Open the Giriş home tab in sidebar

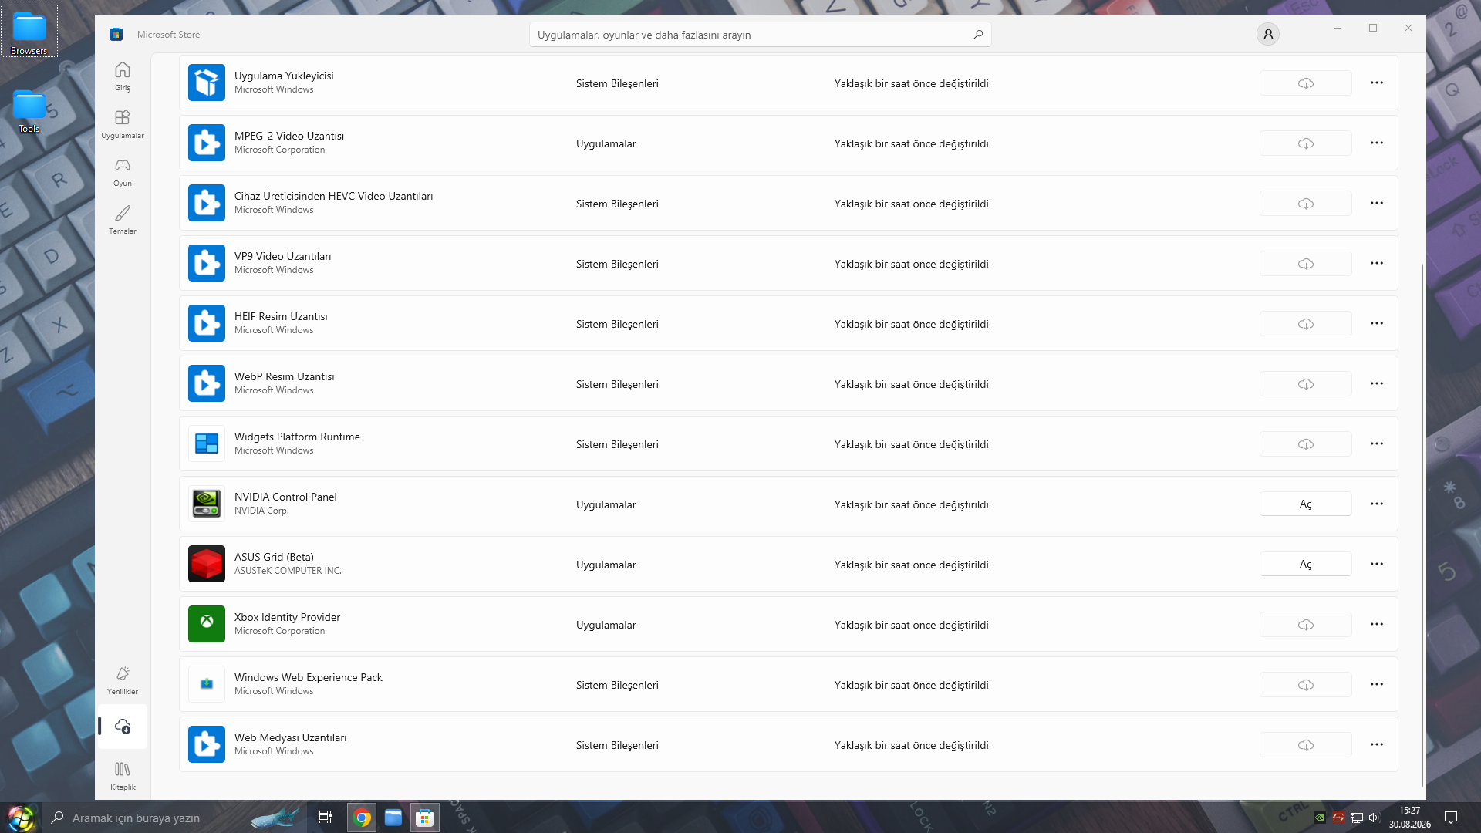123,76
